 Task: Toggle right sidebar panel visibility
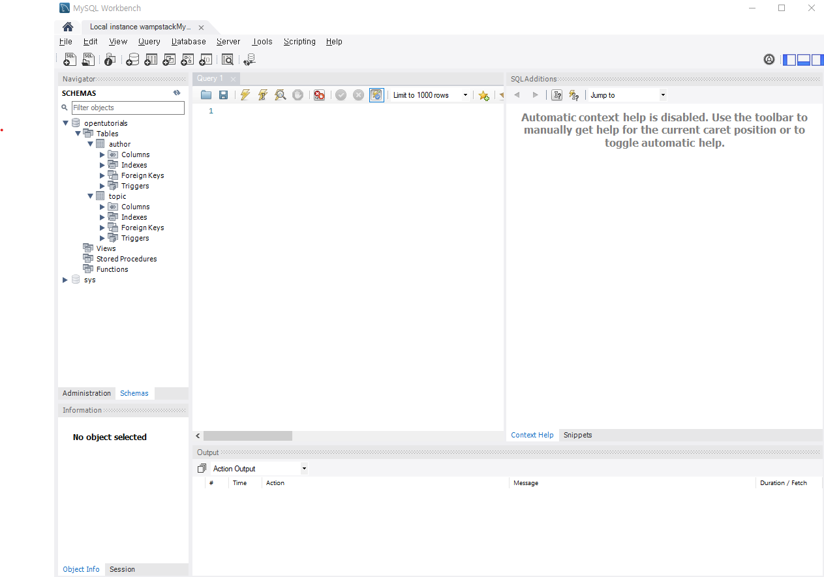pyautogui.click(x=816, y=59)
